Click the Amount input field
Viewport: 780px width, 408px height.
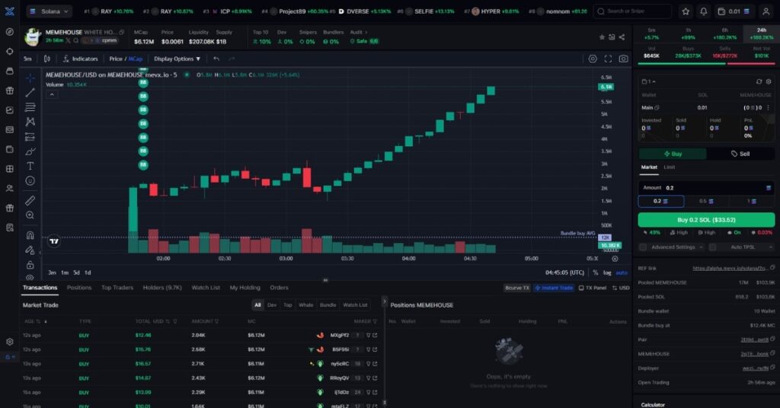[706, 188]
